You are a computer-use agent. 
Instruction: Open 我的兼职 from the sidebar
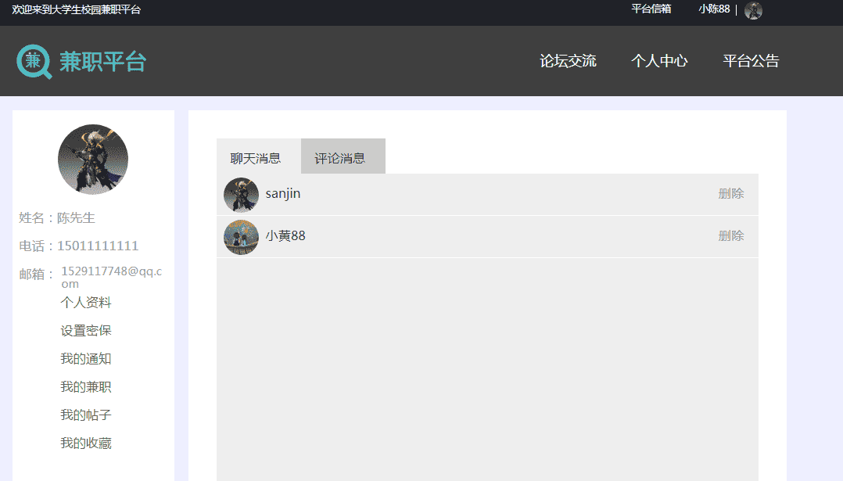point(86,387)
